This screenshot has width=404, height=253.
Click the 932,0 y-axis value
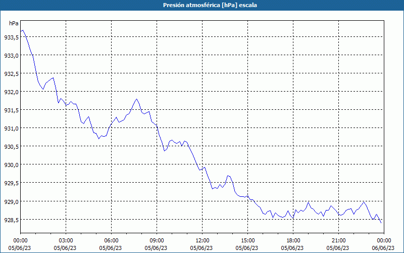click(12, 92)
